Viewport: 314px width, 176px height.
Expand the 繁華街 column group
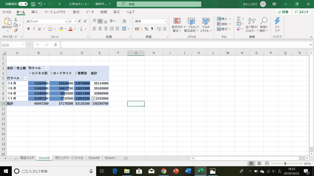point(76,73)
